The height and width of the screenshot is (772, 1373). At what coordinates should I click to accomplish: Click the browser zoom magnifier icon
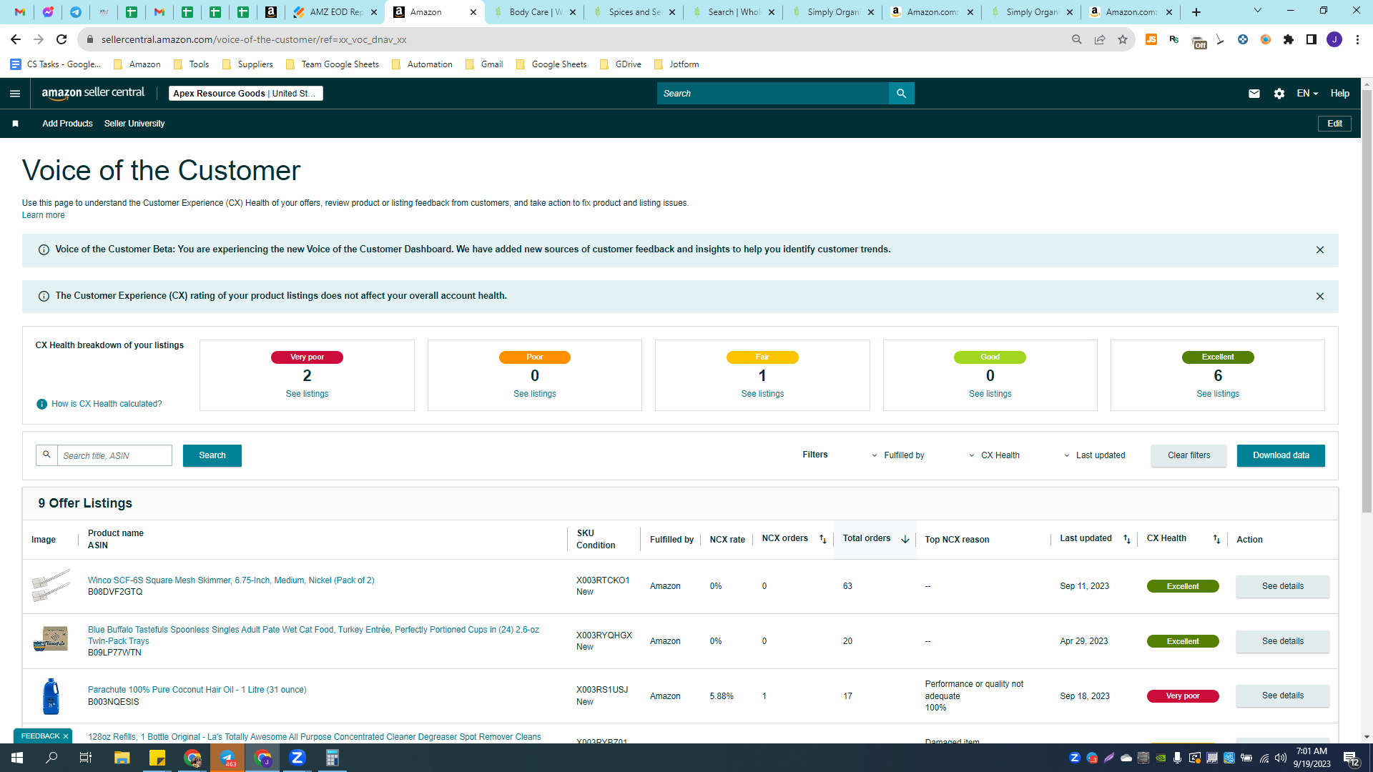coord(1077,39)
